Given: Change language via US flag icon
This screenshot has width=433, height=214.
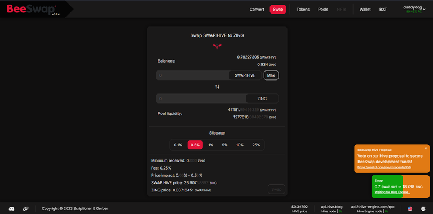Looking at the screenshot, I should coord(410,209).
